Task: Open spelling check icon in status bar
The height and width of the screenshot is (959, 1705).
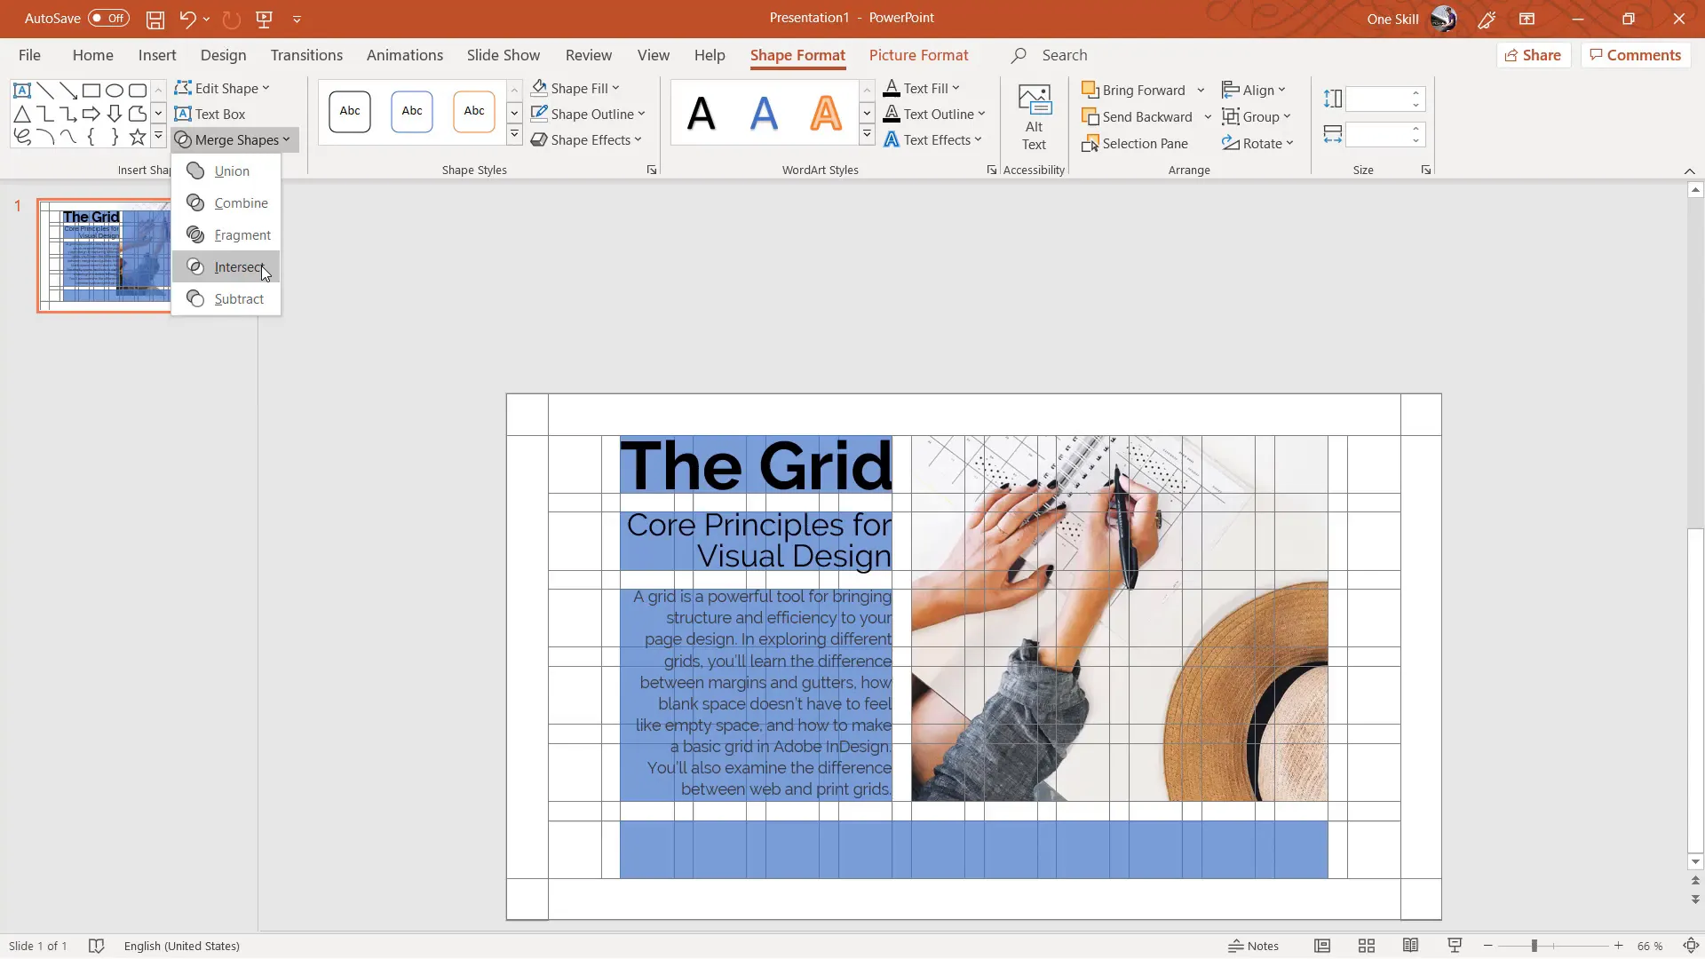Action: tap(97, 946)
